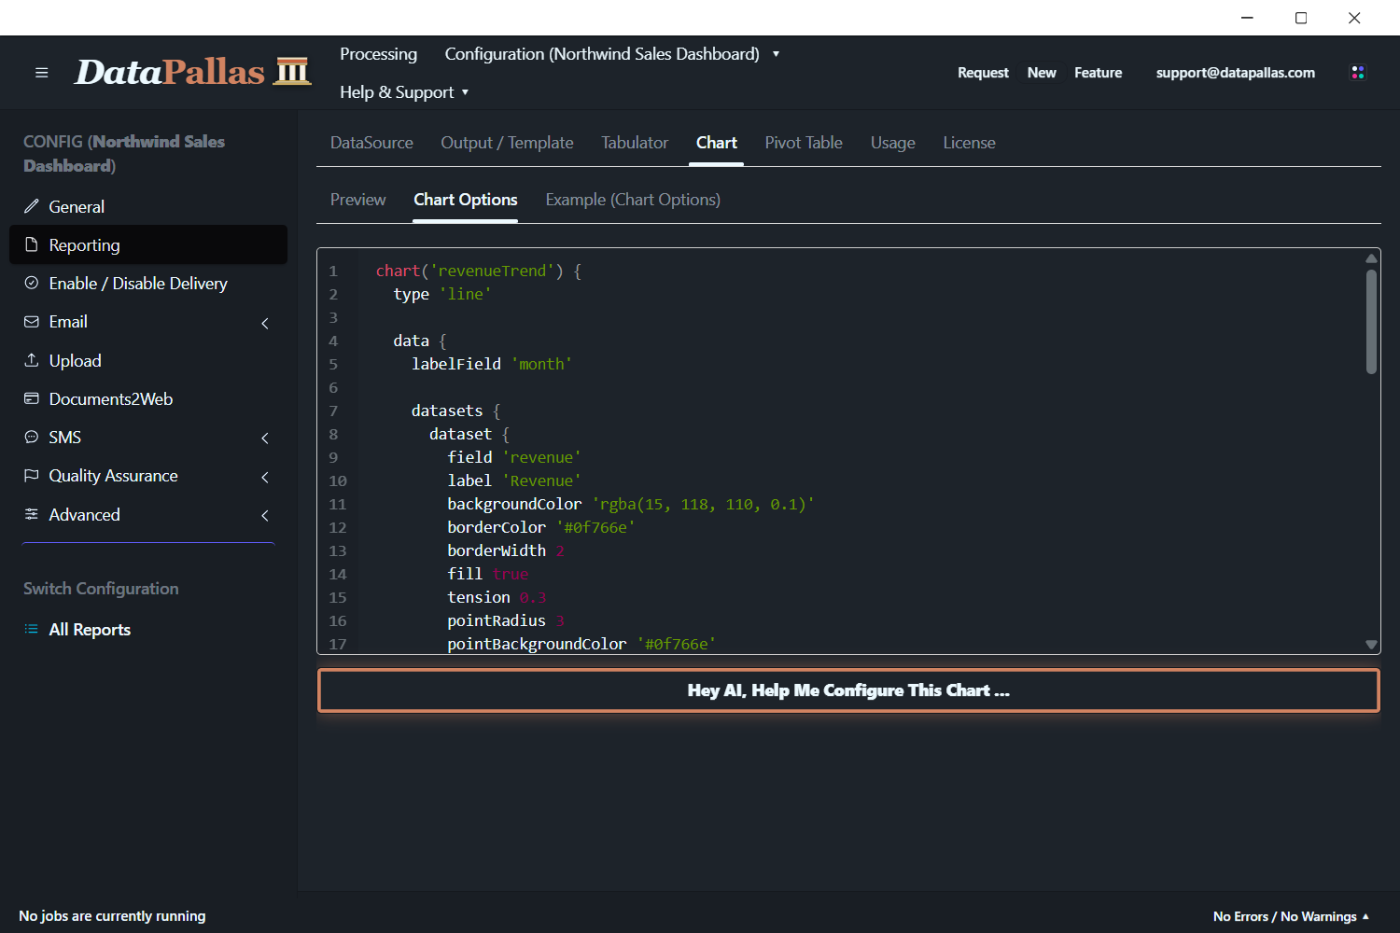Select the Chart Options sub-tab
This screenshot has height=933, width=1400.
(465, 200)
